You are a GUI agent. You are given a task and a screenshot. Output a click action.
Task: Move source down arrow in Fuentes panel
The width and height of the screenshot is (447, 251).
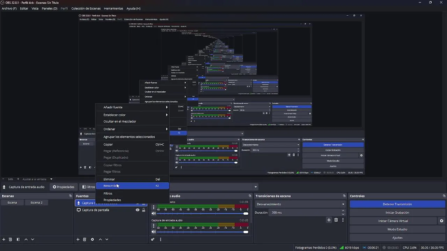(107, 239)
